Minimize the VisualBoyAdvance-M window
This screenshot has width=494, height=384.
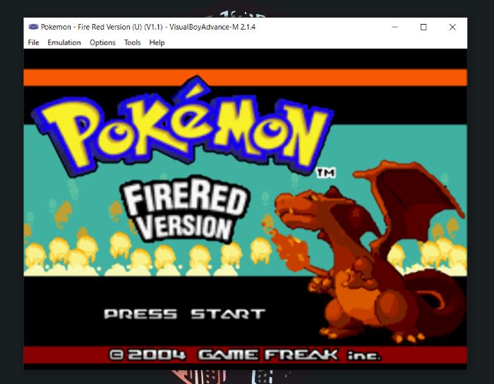pos(394,27)
